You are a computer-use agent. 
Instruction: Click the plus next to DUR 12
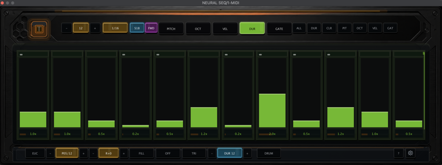pos(247,154)
